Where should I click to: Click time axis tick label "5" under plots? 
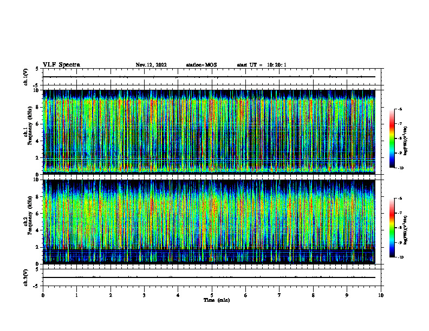(212, 295)
